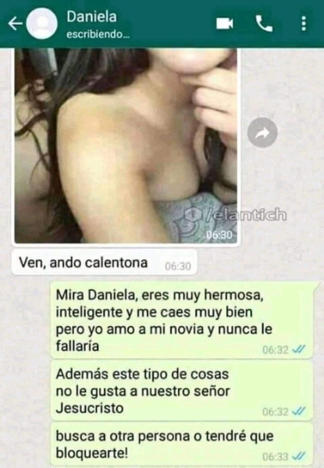Tap the 'escribiendo...' status text
The width and height of the screenshot is (324, 468).
tap(98, 34)
